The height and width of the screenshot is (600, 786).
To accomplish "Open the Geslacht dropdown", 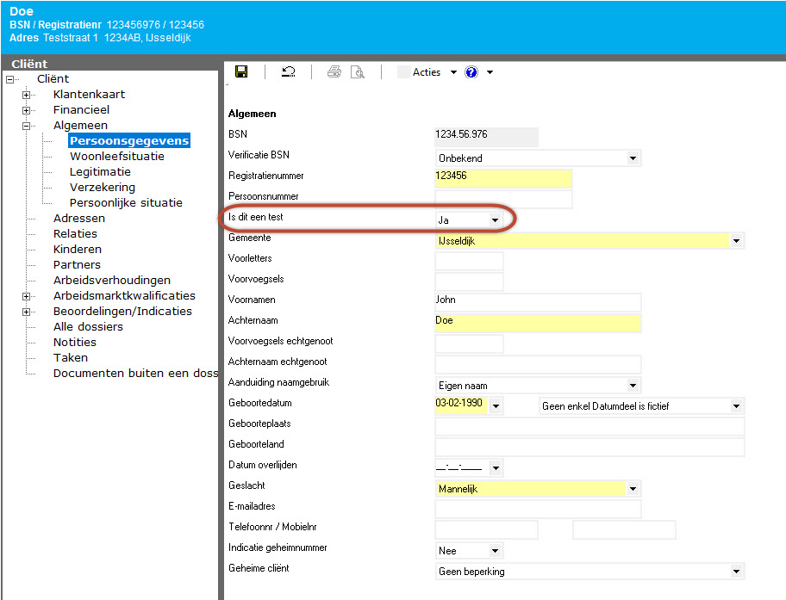I will [x=633, y=489].
